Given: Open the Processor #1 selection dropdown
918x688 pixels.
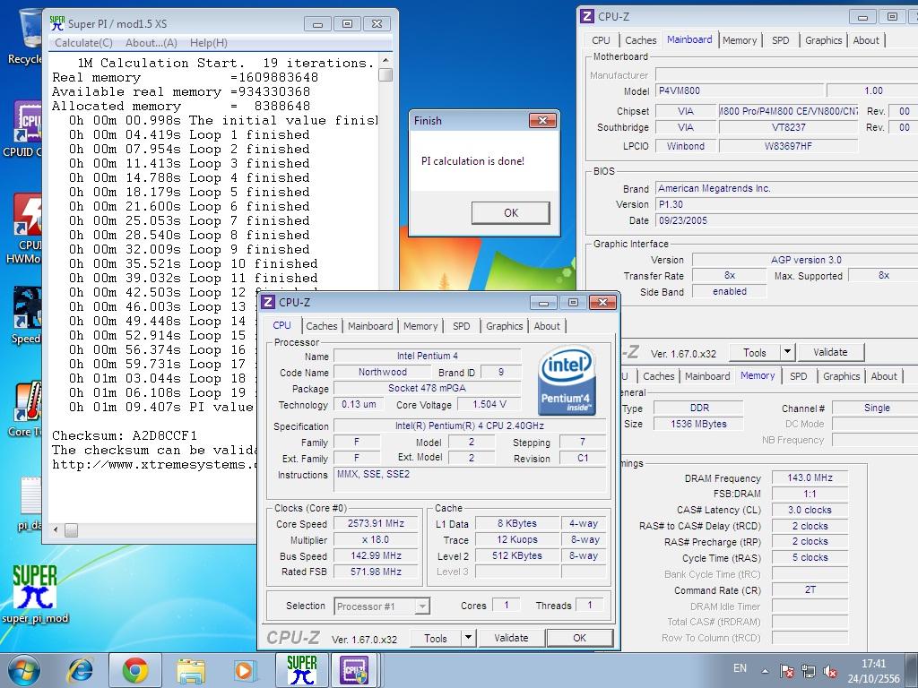Looking at the screenshot, I should pos(382,606).
